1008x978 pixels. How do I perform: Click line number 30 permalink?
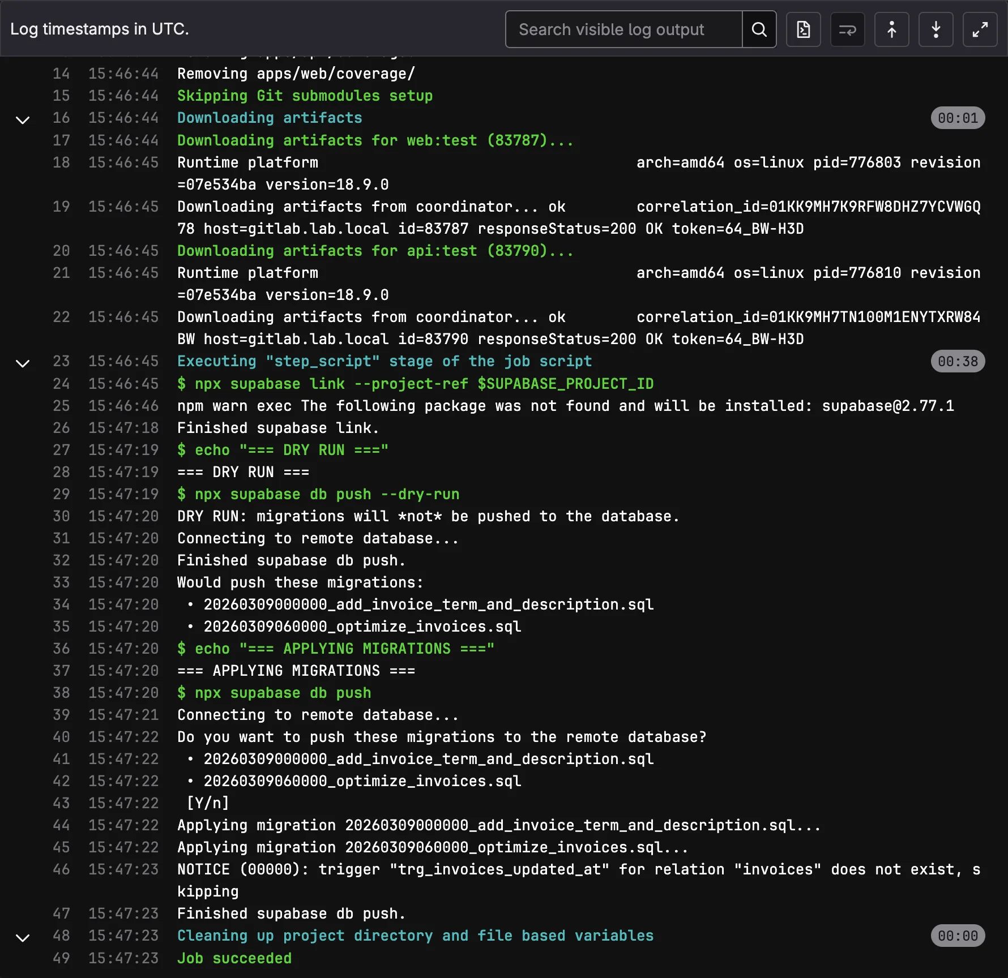[61, 516]
